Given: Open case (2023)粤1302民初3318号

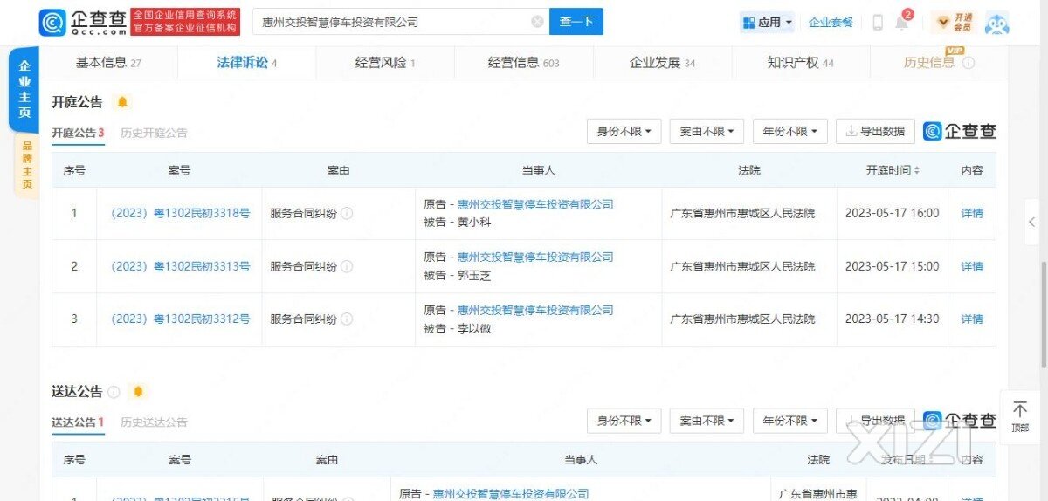Looking at the screenshot, I should click(180, 213).
